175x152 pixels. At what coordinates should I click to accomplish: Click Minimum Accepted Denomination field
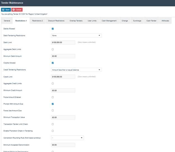coord(63,145)
